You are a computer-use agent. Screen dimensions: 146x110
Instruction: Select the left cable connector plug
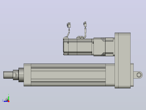point(69,25)
